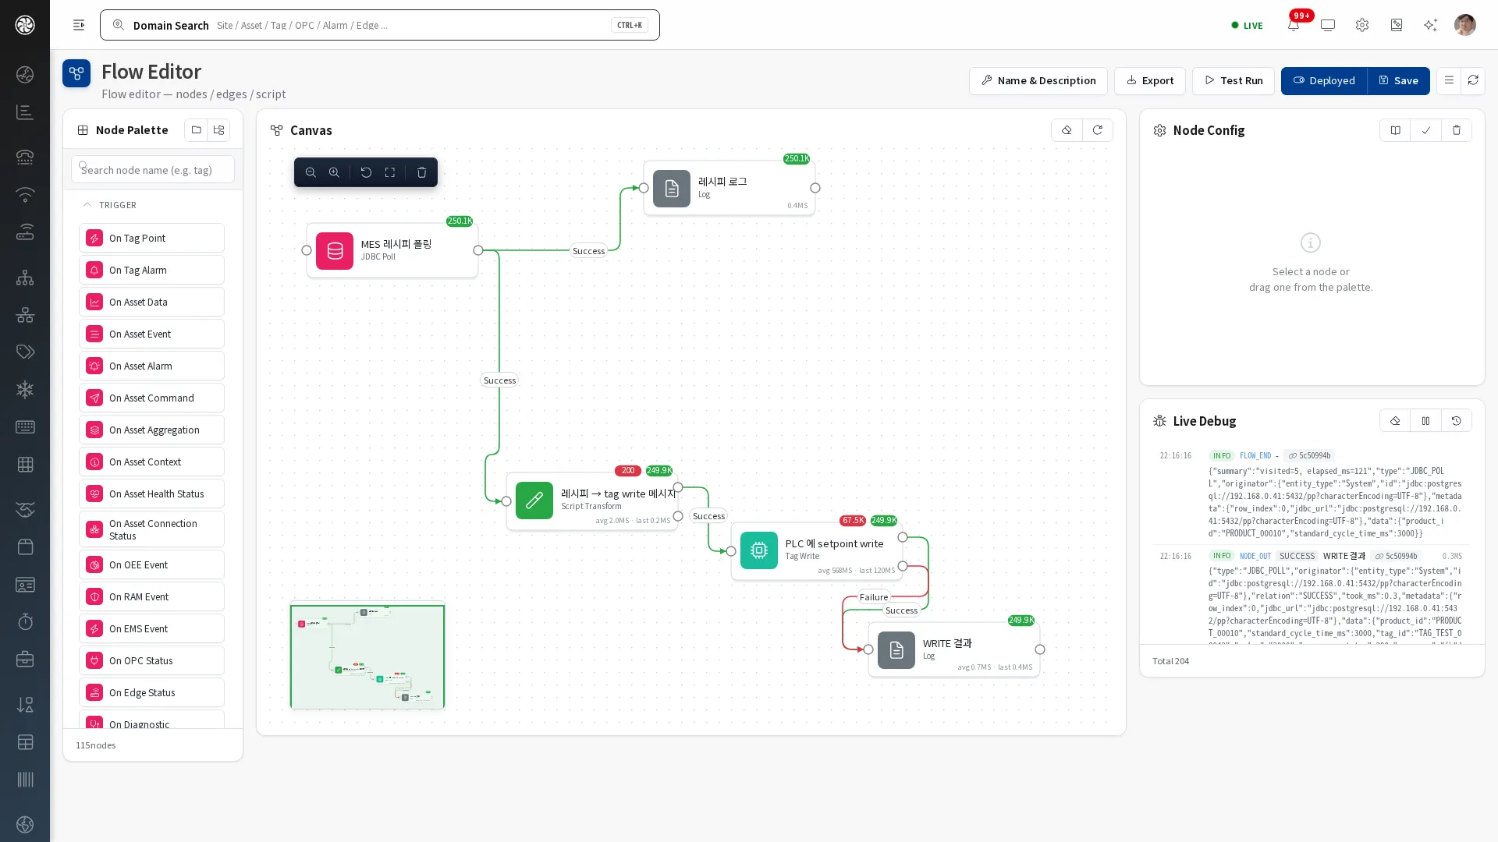Pick On EMS Event from palette
The height and width of the screenshot is (842, 1498).
[151, 628]
